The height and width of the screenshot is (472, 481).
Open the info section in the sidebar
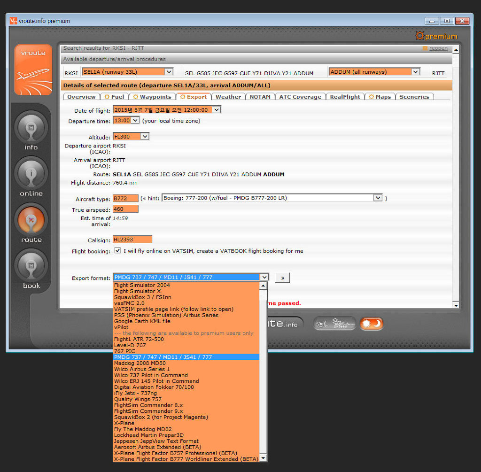pos(31,128)
